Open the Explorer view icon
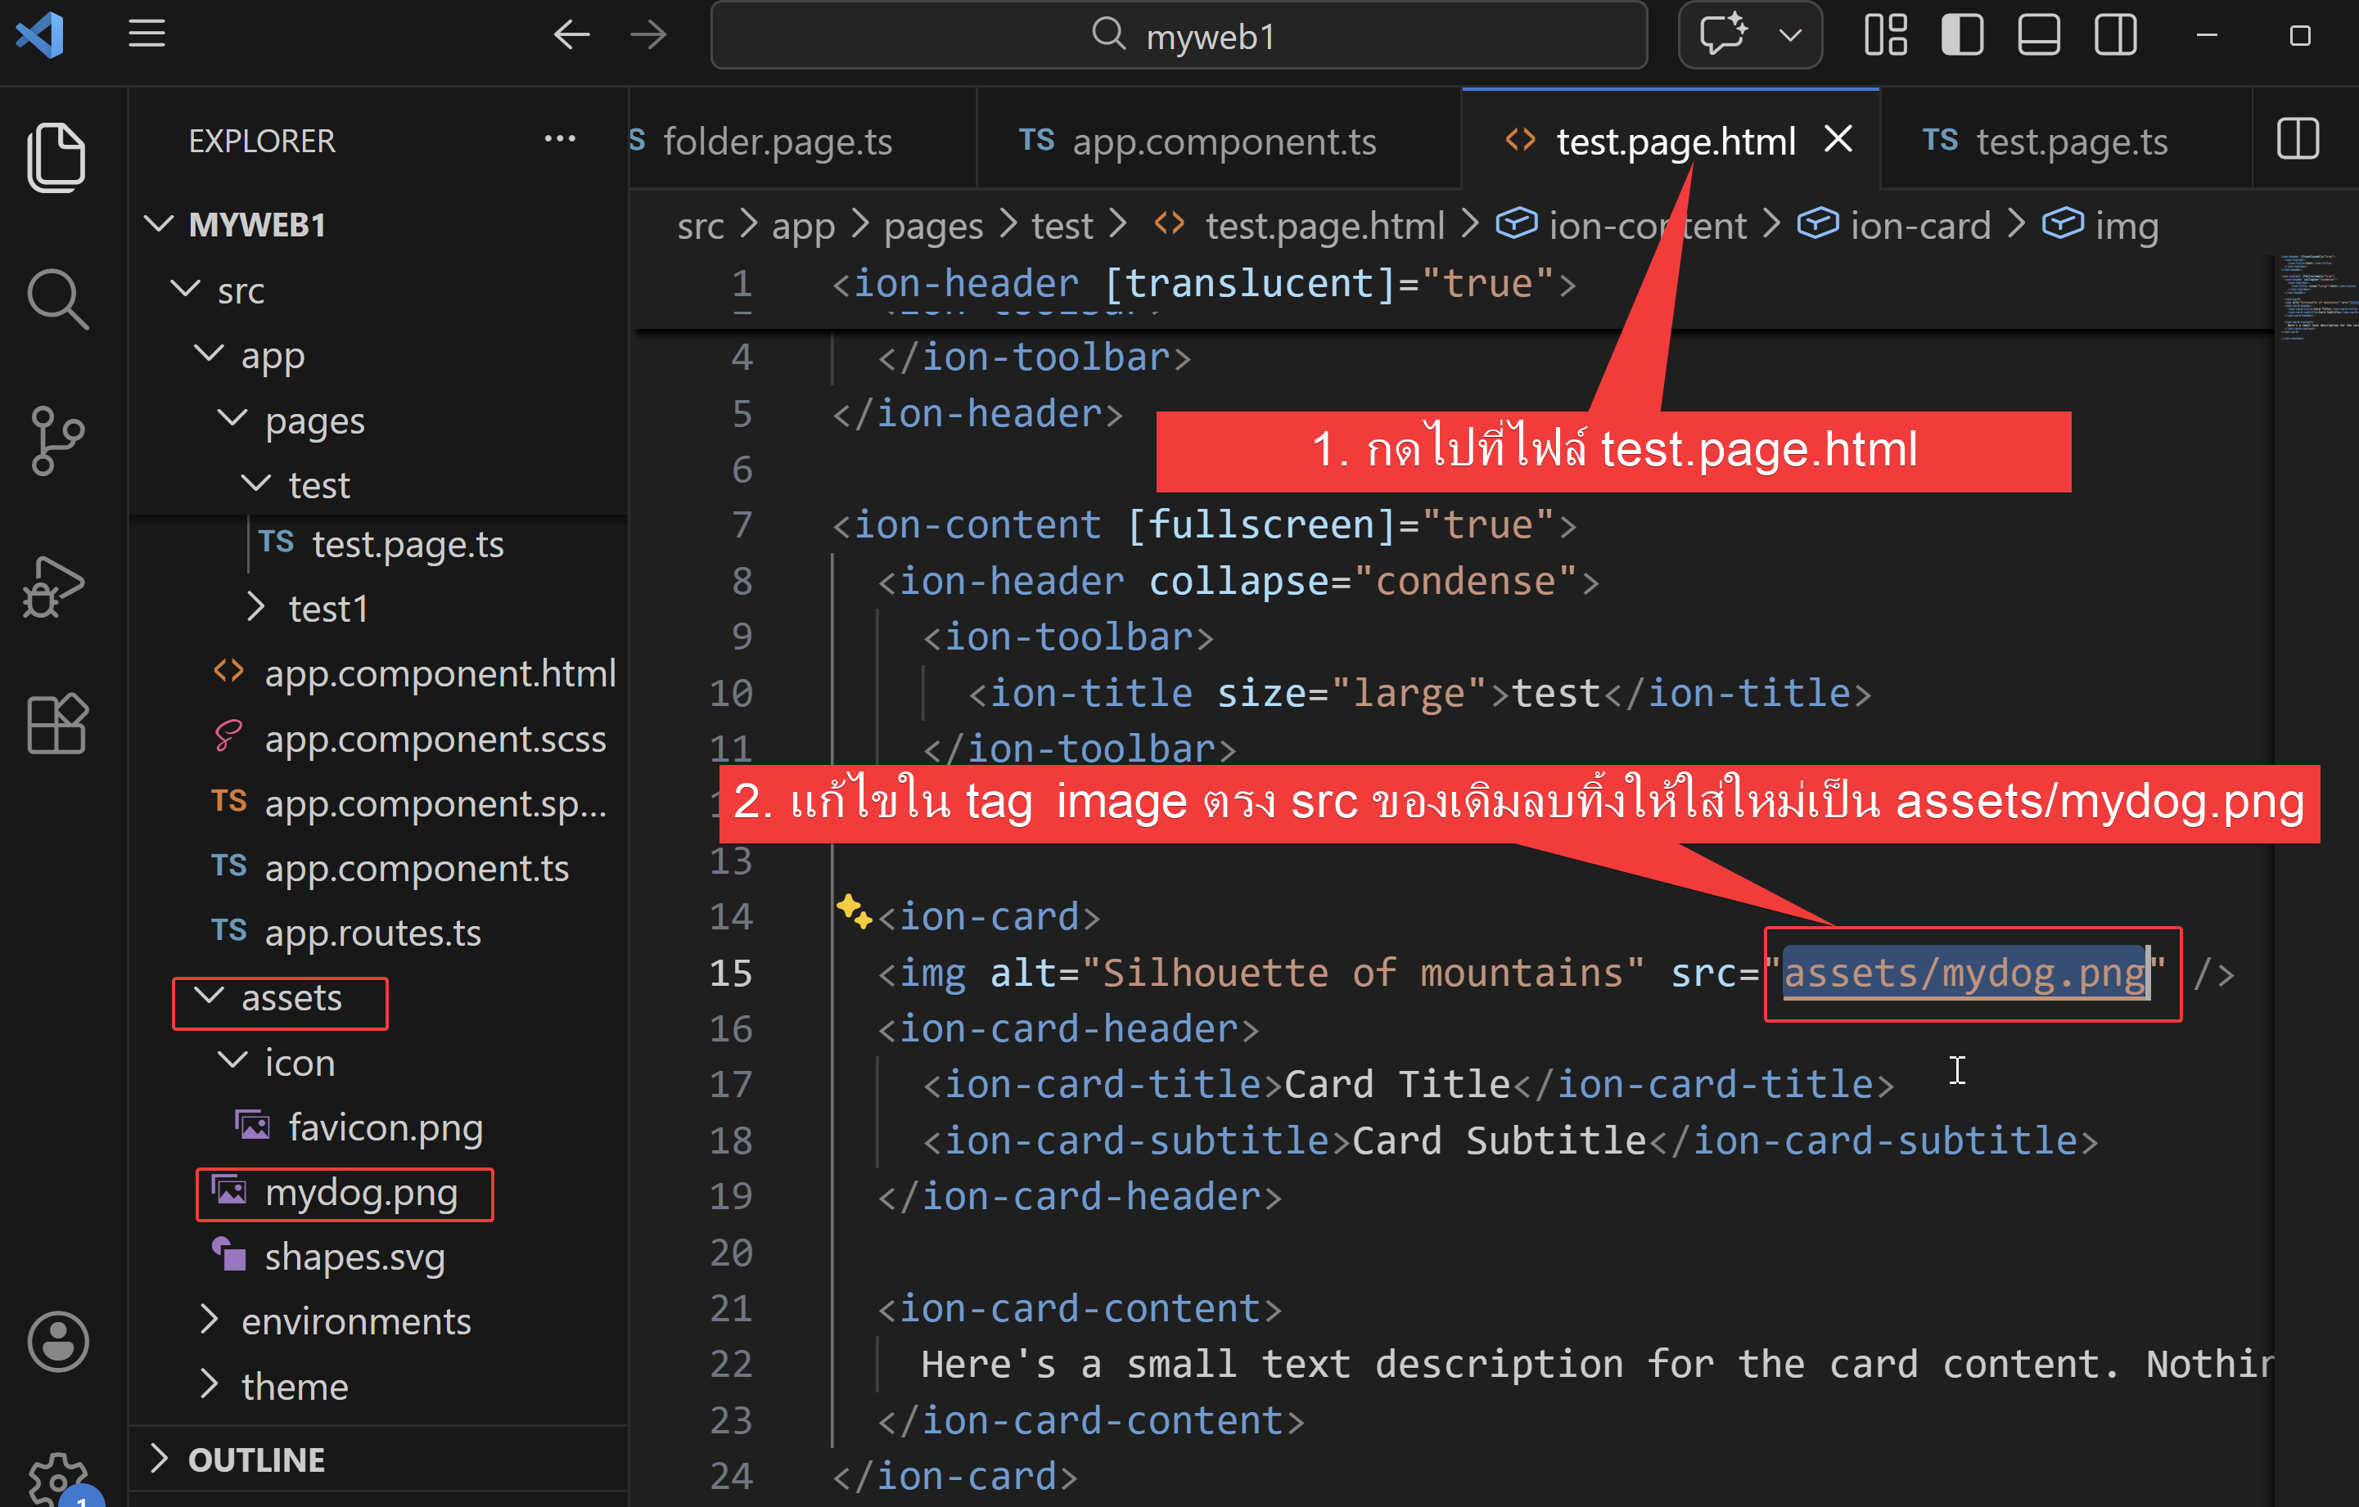The image size is (2359, 1507). click(56, 158)
